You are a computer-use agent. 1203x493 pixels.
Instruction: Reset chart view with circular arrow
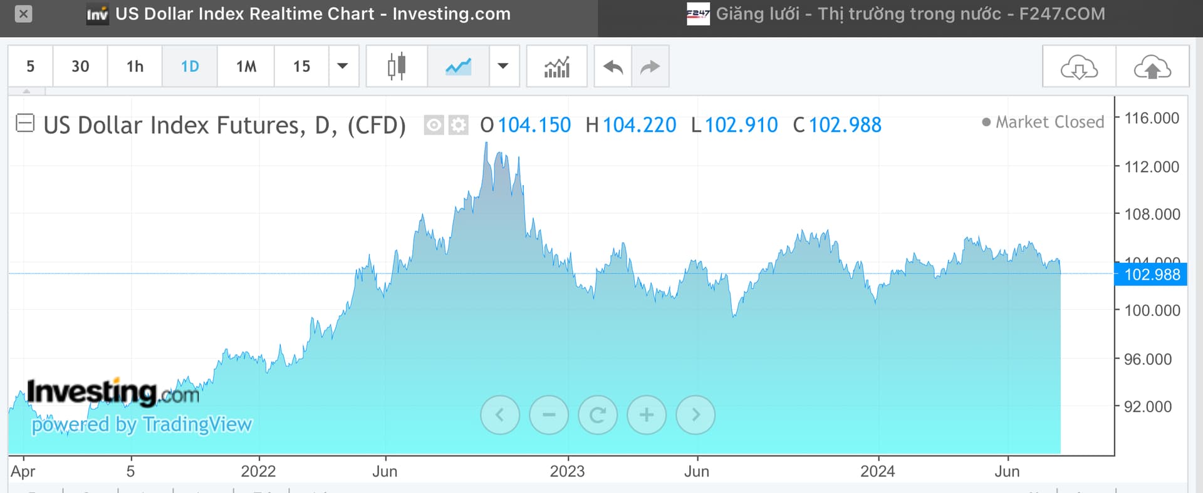click(x=598, y=415)
